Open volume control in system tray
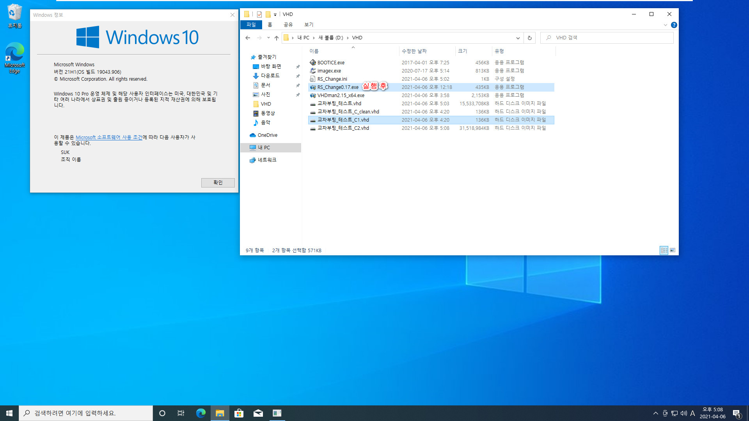749x421 pixels. point(683,413)
